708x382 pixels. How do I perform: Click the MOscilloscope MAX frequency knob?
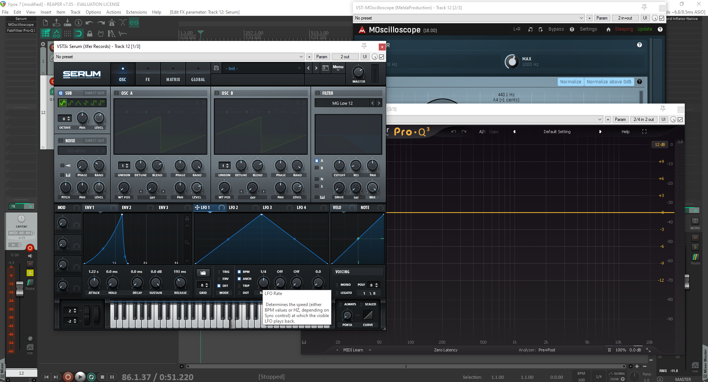tap(512, 62)
